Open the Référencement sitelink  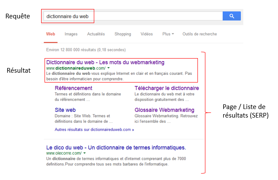pos(73,88)
